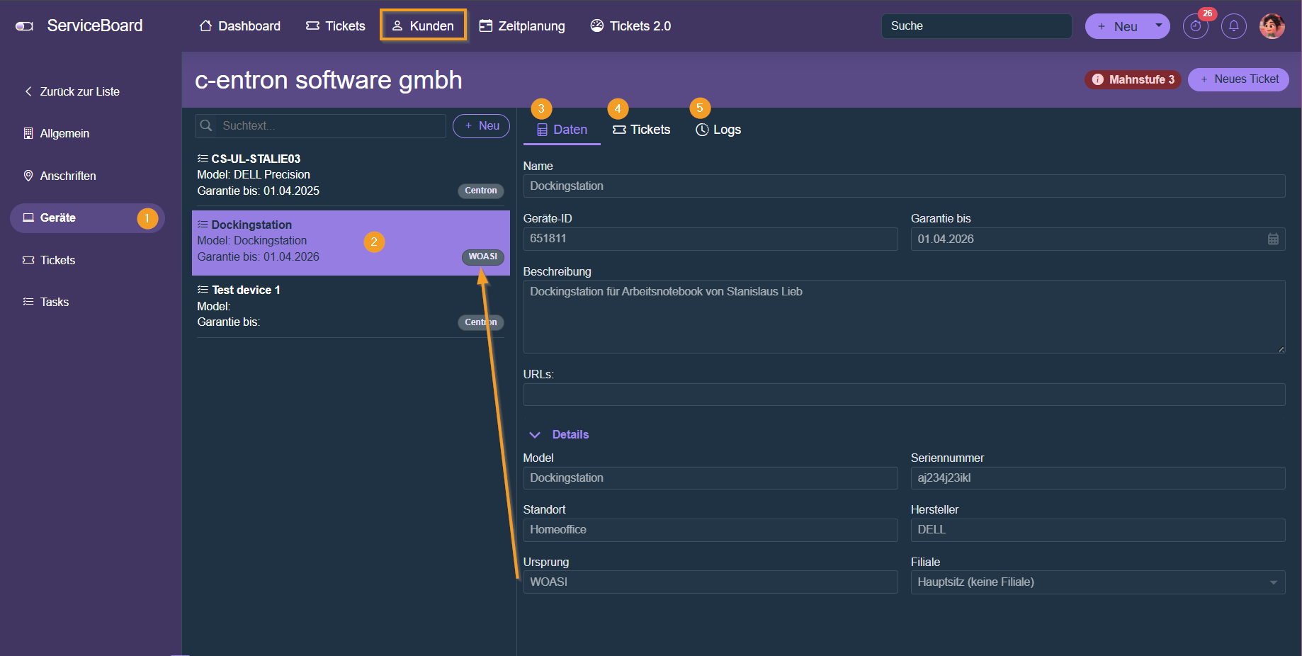The height and width of the screenshot is (656, 1302).
Task: Add a device with the Neu button
Action: tap(481, 126)
